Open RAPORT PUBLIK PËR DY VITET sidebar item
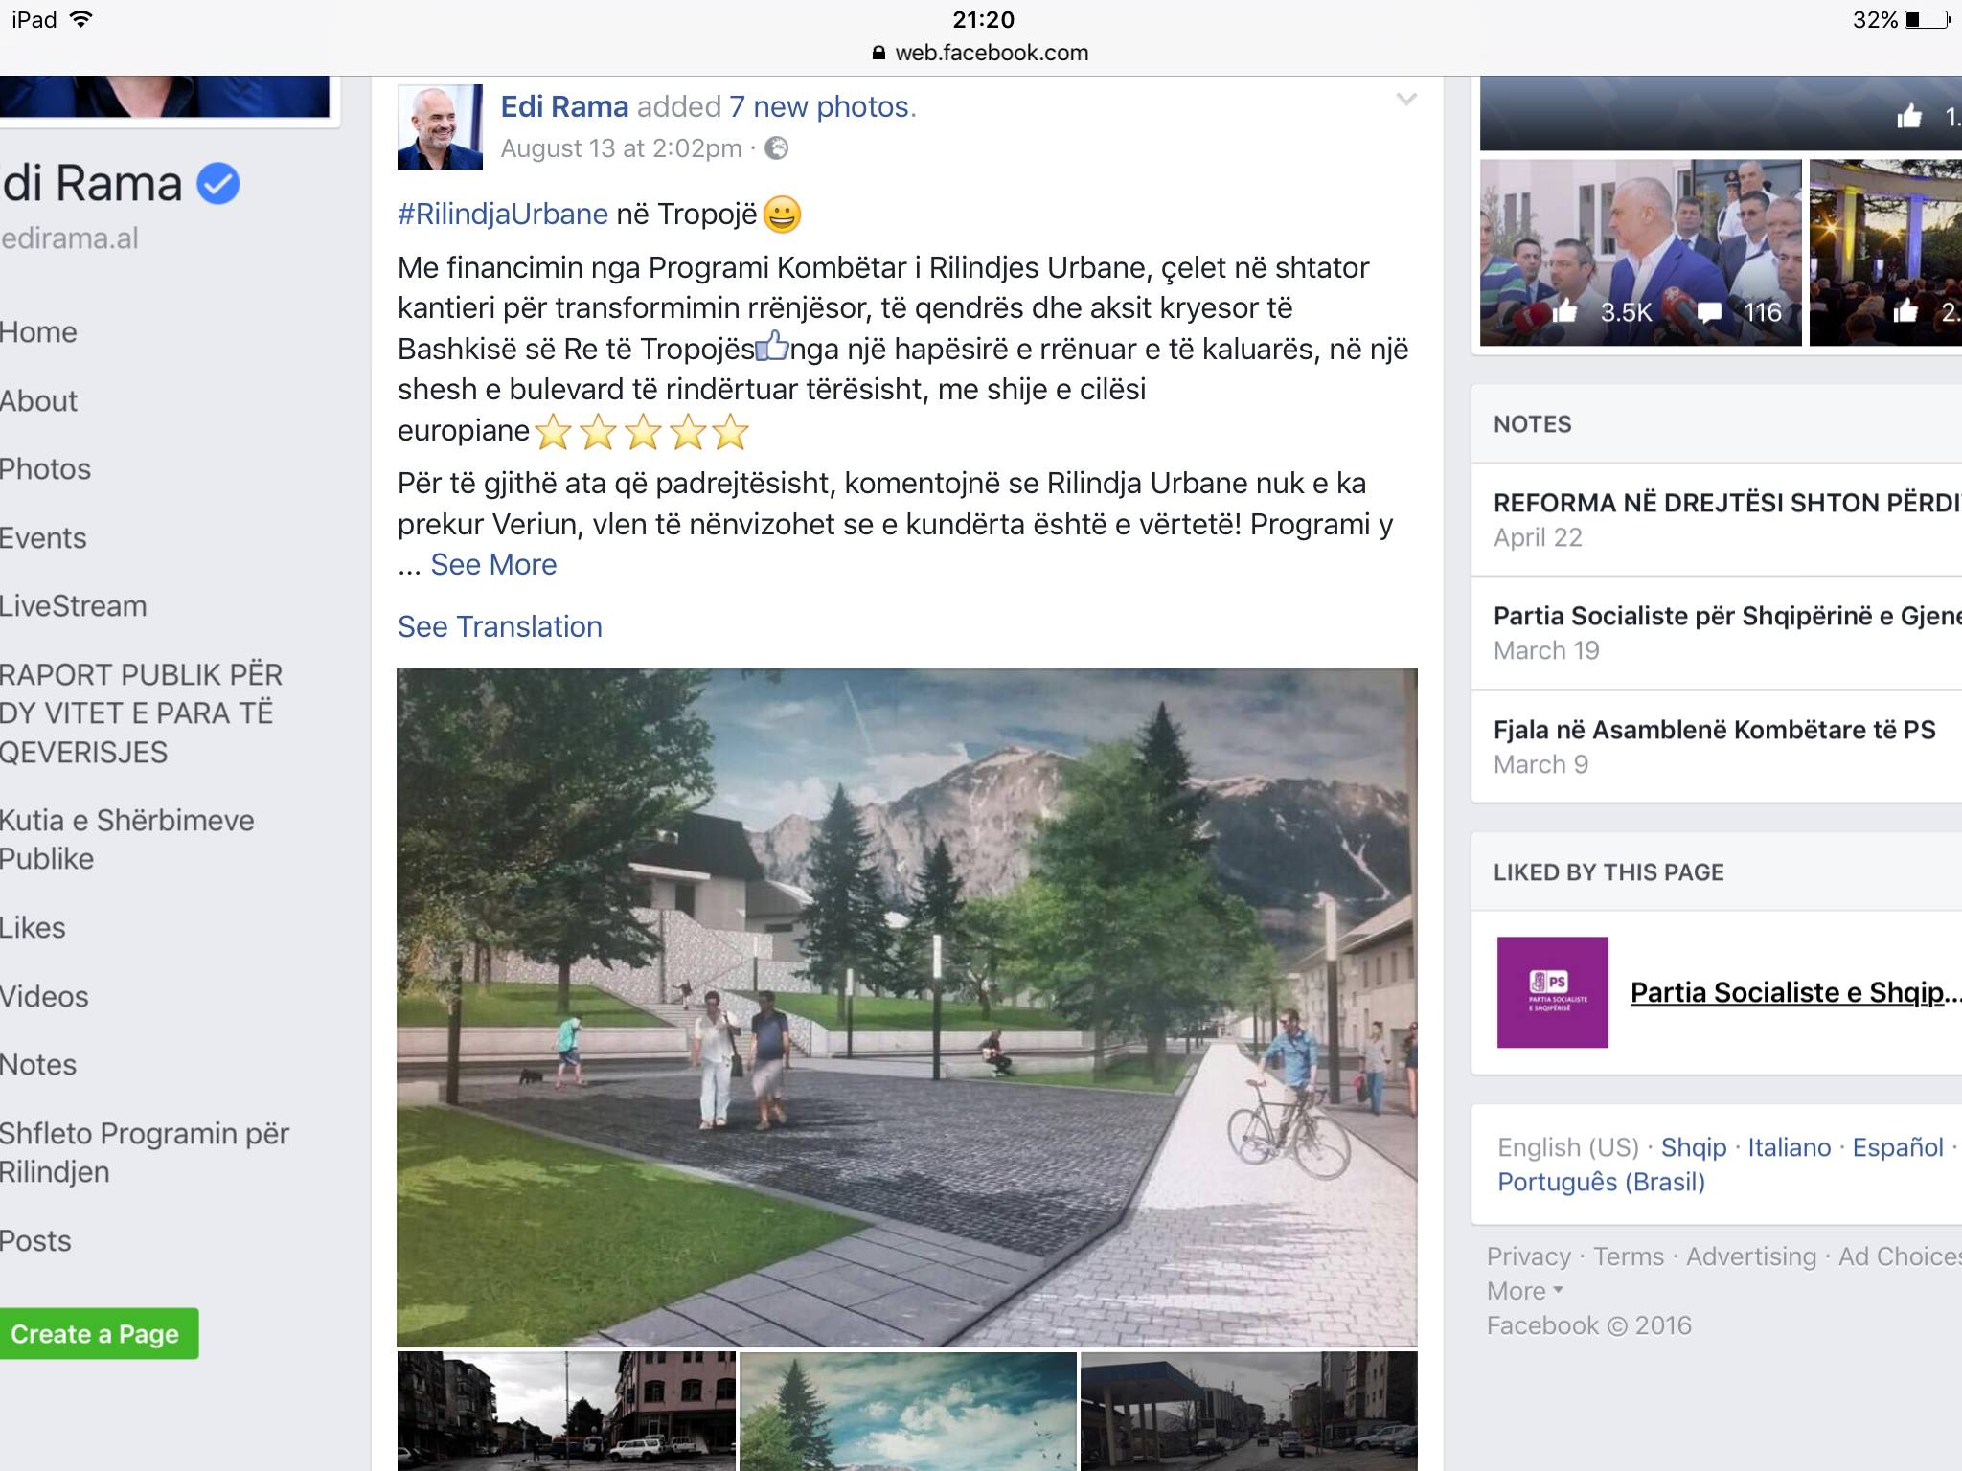1962x1471 pixels. coord(142,713)
